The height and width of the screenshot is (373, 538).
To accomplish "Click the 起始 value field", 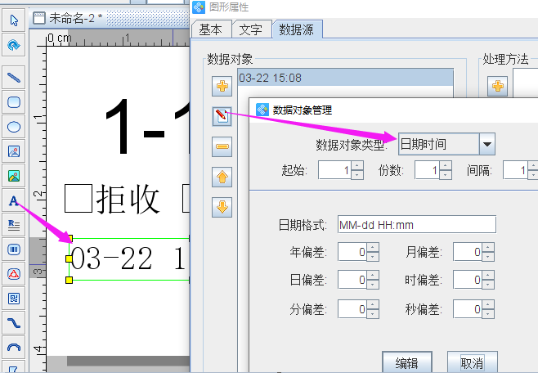I will (335, 170).
